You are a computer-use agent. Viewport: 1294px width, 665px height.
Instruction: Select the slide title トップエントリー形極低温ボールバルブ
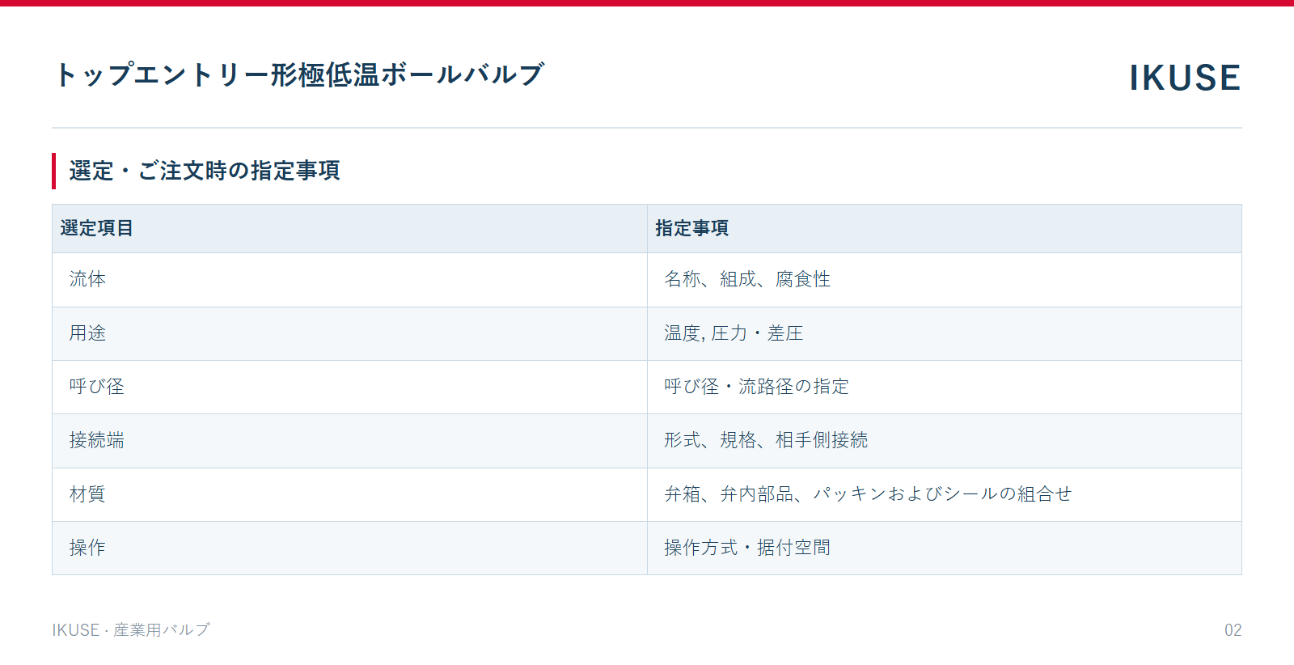tap(298, 74)
